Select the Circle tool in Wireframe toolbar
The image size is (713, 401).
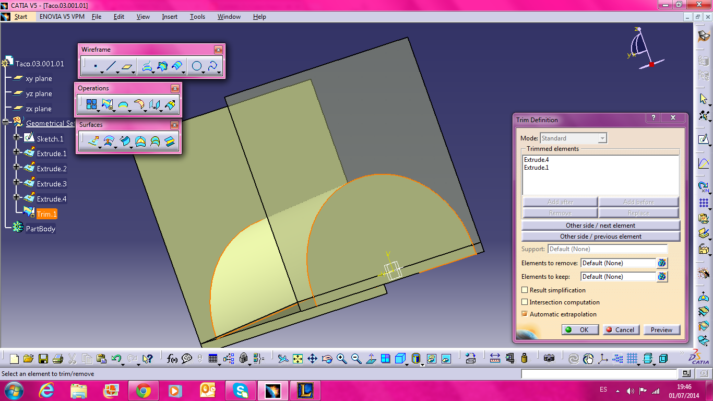click(x=196, y=66)
